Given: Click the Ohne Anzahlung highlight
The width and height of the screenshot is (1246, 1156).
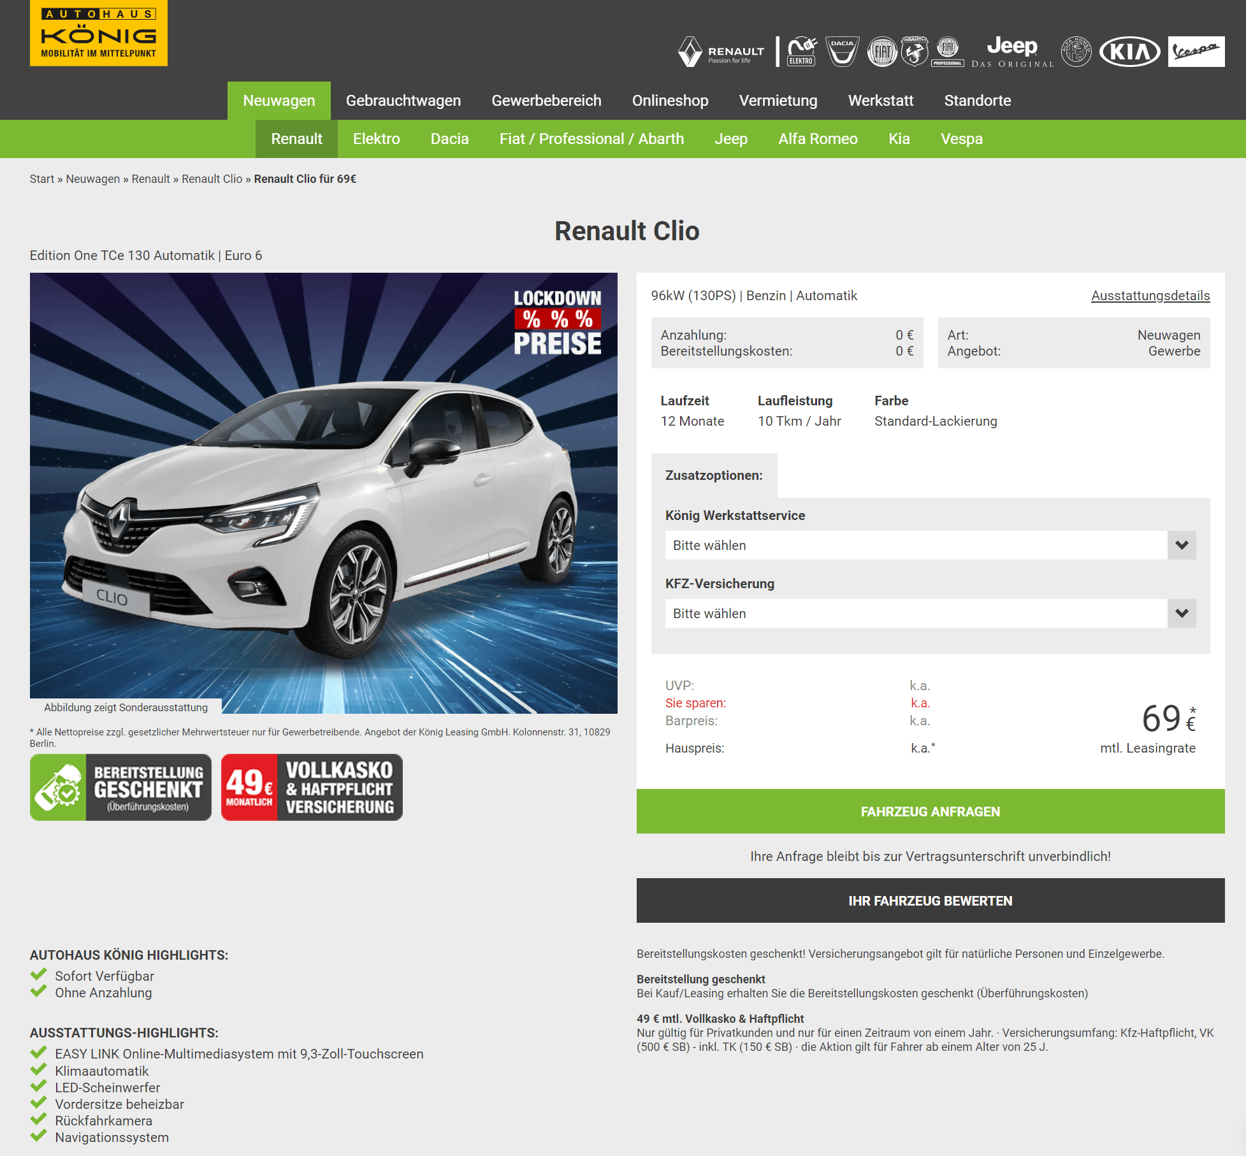Looking at the screenshot, I should [x=103, y=993].
